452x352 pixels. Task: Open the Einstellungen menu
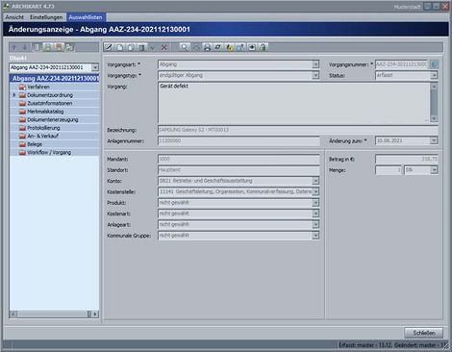[x=46, y=17]
